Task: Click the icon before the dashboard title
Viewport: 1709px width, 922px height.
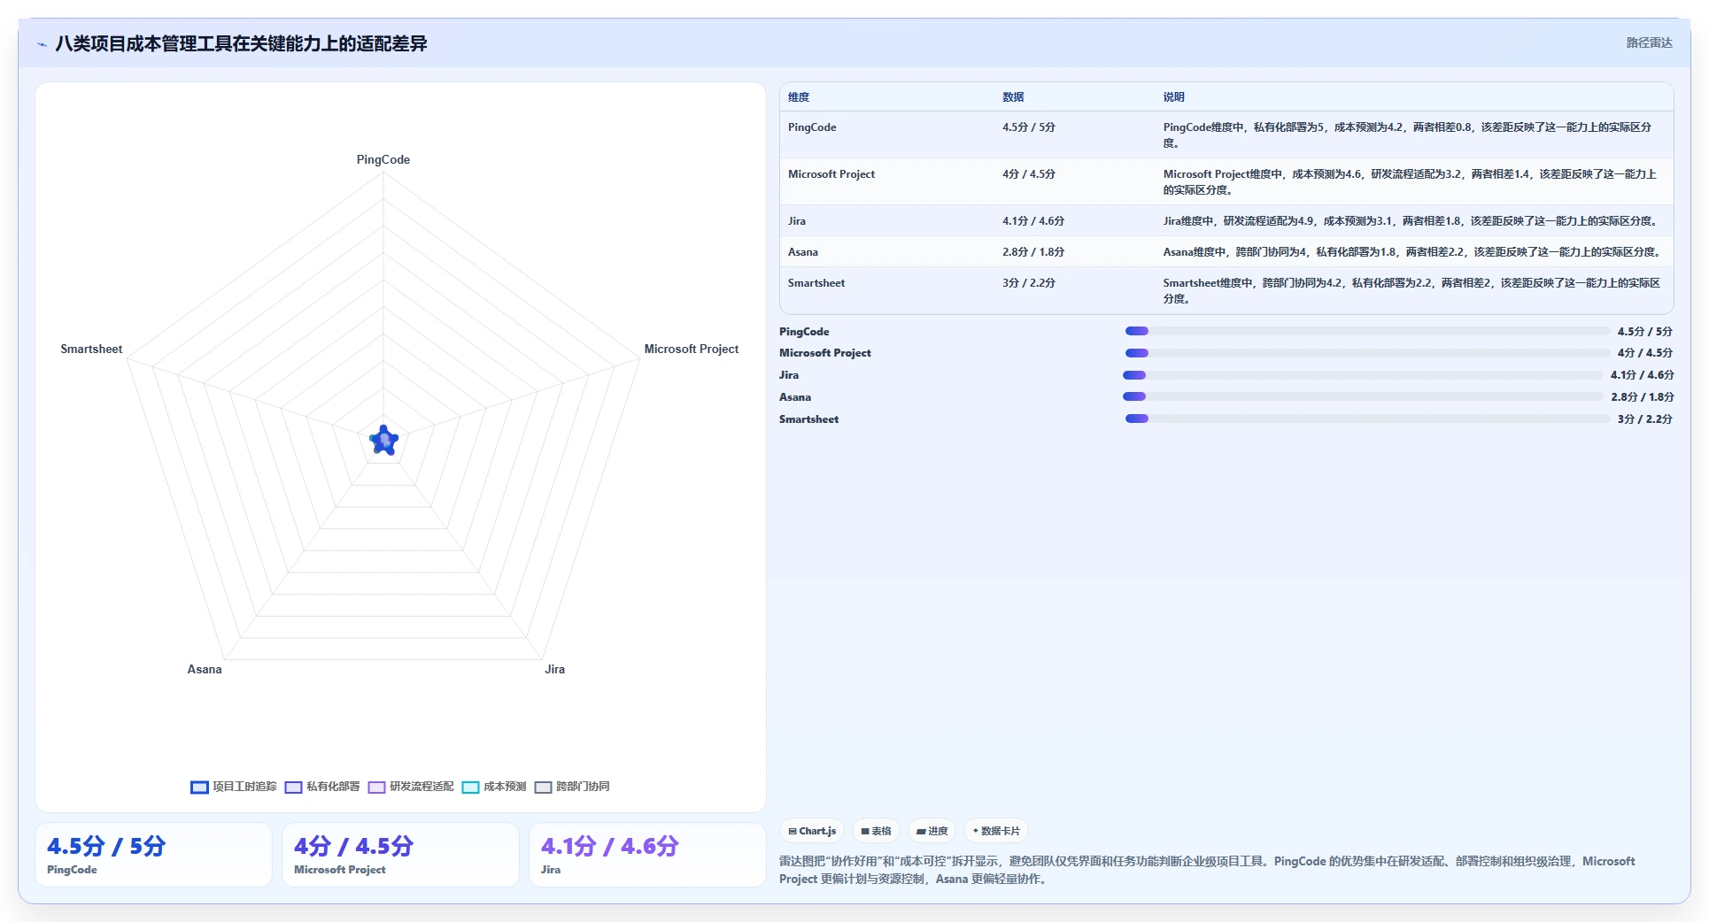Action: 42,44
